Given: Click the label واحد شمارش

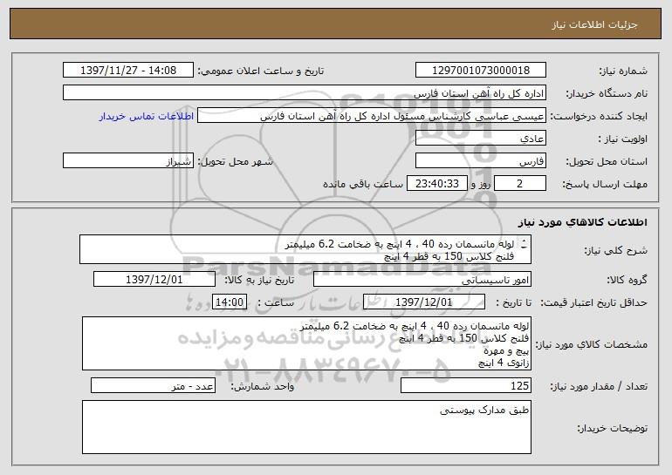Looking at the screenshot, I should click(263, 386).
